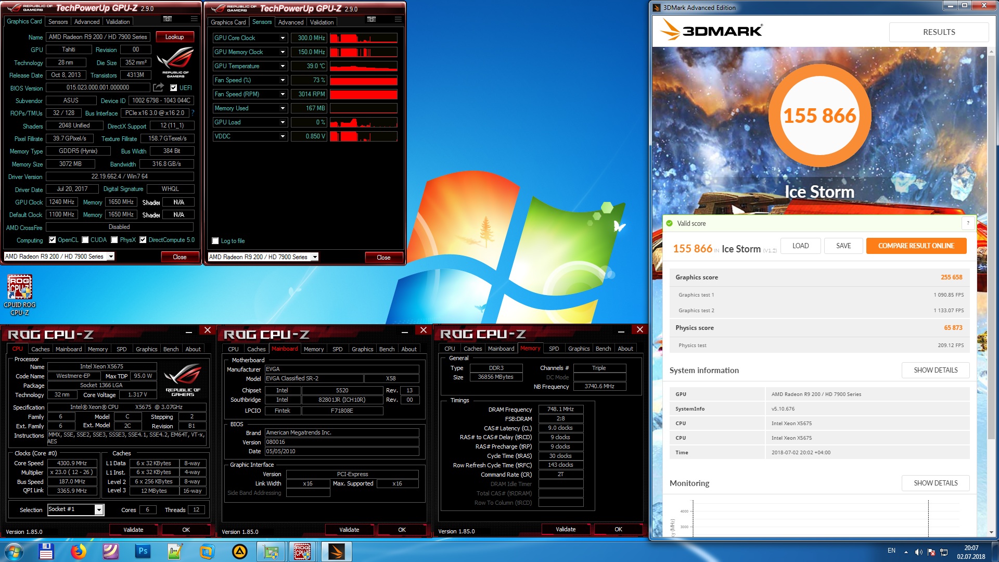This screenshot has width=999, height=562.
Task: Click Validate in the first CPU-Z window
Action: tap(133, 530)
